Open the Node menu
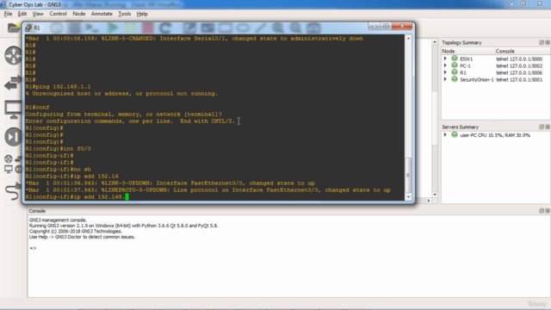This screenshot has width=551, height=310. tap(78, 14)
